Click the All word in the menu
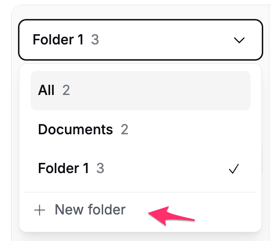Screen dimensions: 271x241 pos(46,90)
